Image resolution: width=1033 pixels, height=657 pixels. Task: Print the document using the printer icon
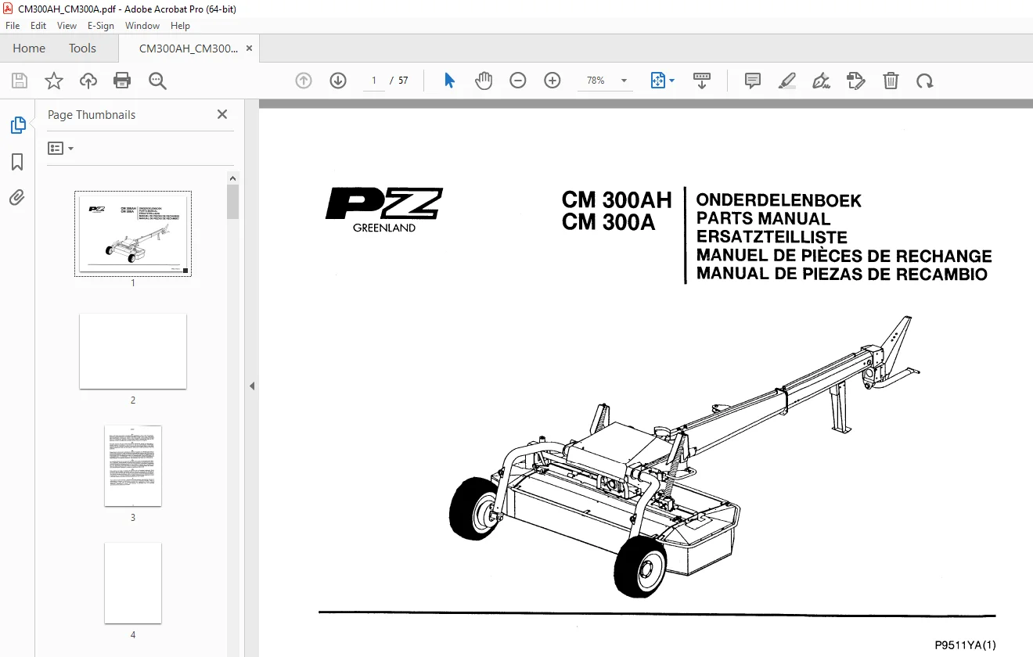coord(122,81)
